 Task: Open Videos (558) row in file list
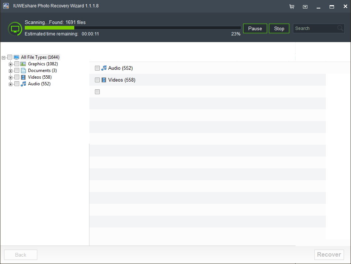(x=208, y=80)
